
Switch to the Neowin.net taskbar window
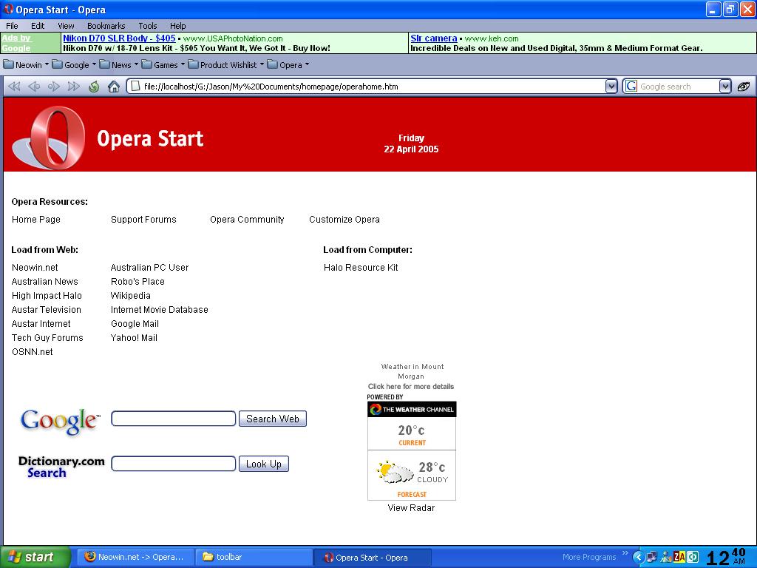coord(136,557)
